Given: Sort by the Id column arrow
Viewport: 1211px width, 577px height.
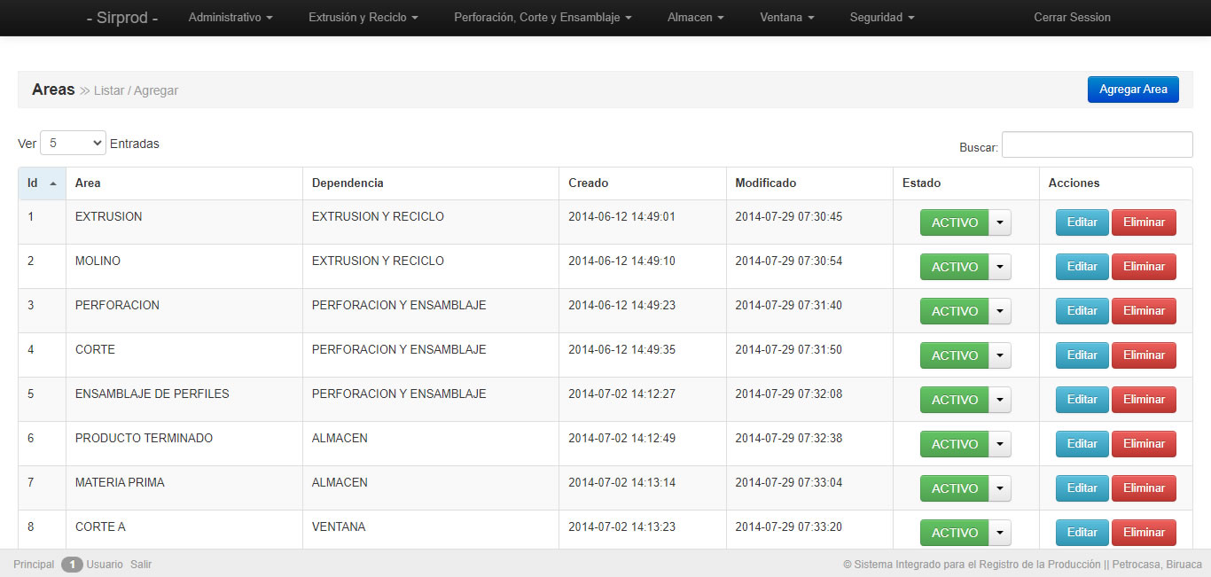Looking at the screenshot, I should coord(53,183).
